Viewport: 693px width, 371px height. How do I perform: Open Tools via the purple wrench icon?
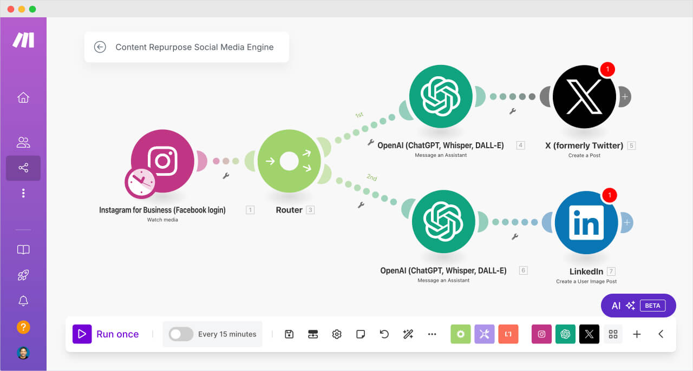484,334
